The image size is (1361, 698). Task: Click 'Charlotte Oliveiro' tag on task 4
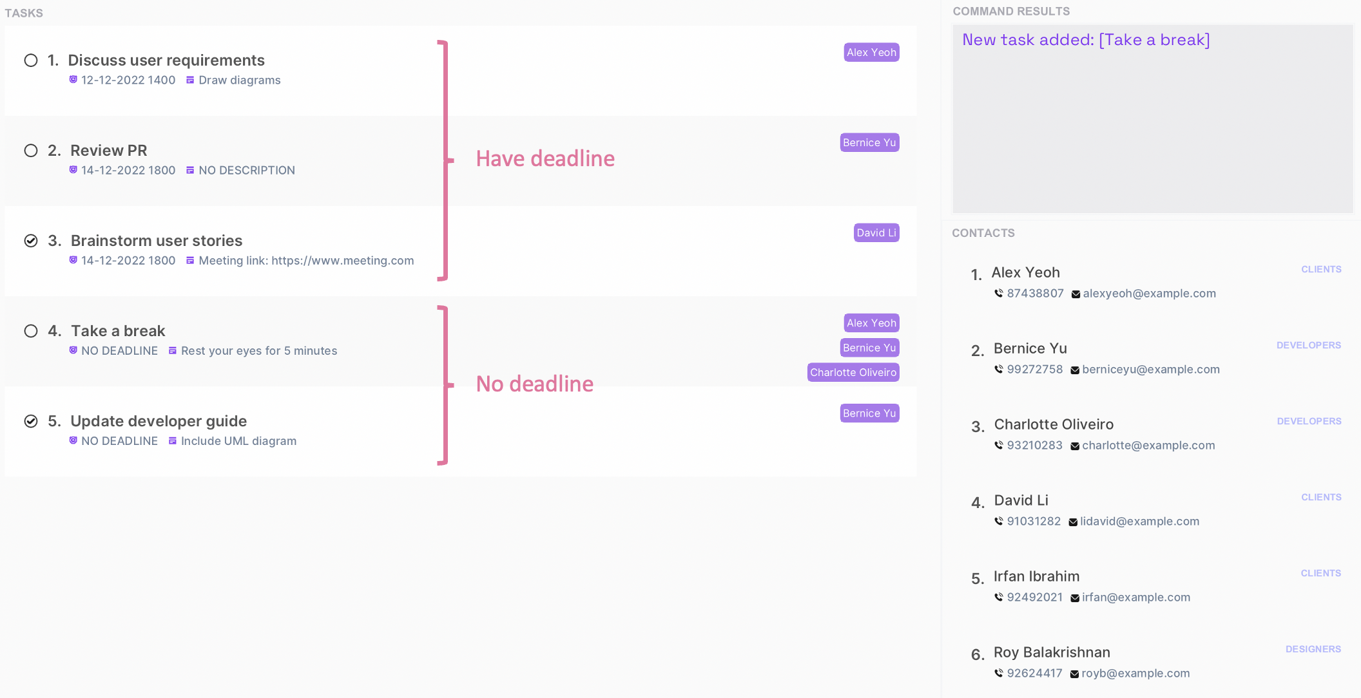pos(853,372)
